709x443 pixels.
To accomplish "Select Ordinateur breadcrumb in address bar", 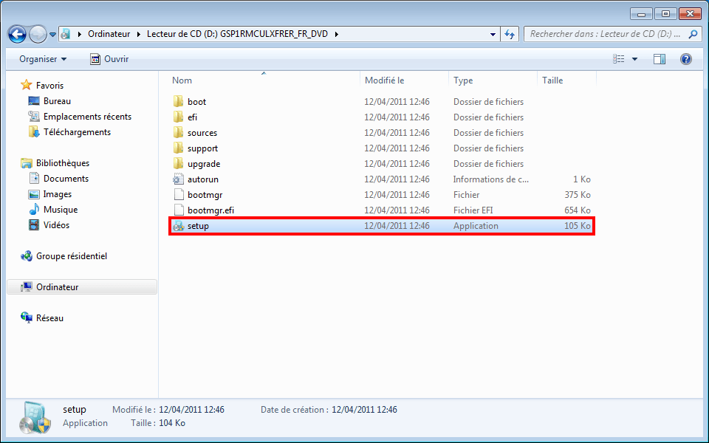I will [109, 34].
